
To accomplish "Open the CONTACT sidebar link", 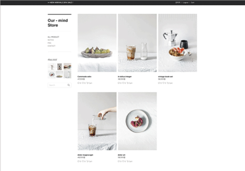I will 51,46.
